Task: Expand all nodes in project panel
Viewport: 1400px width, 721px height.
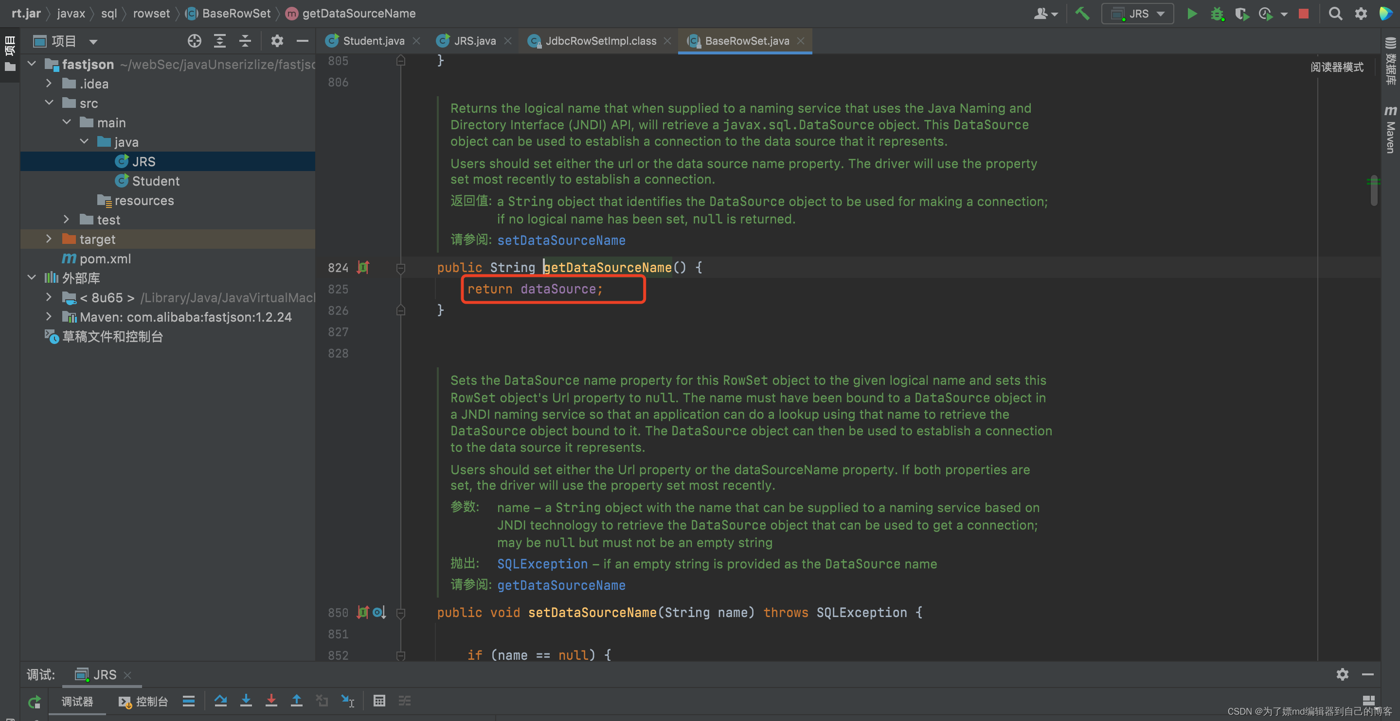Action: pyautogui.click(x=219, y=41)
